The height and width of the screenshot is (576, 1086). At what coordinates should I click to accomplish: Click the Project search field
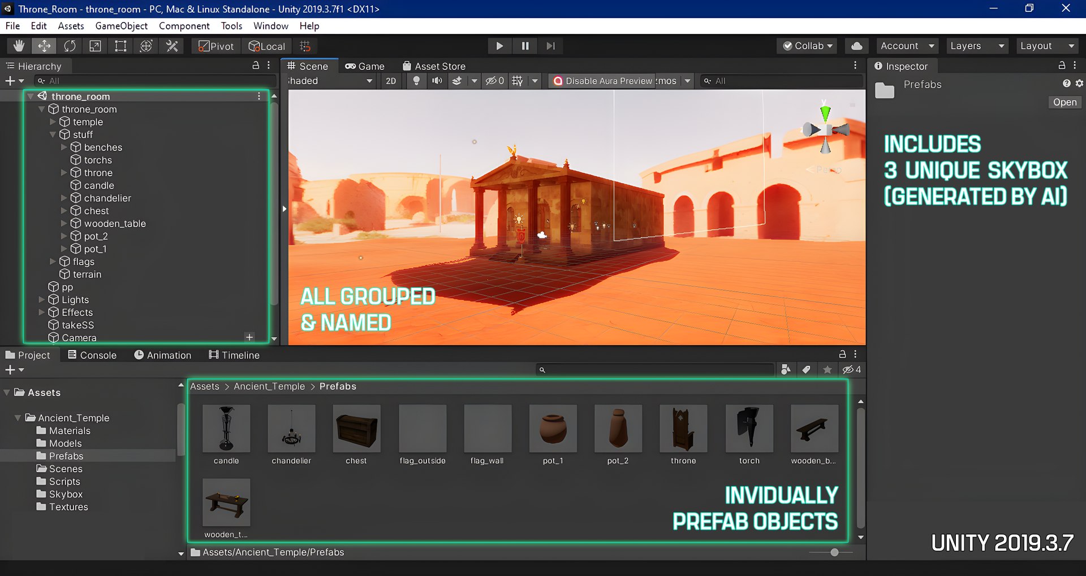point(655,370)
